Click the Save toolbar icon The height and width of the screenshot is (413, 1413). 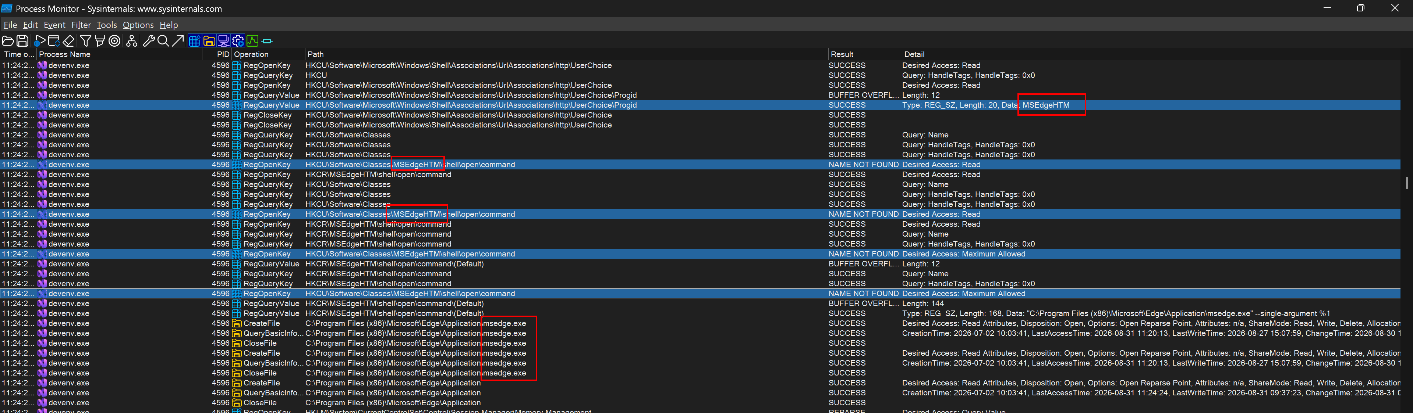pyautogui.click(x=22, y=41)
